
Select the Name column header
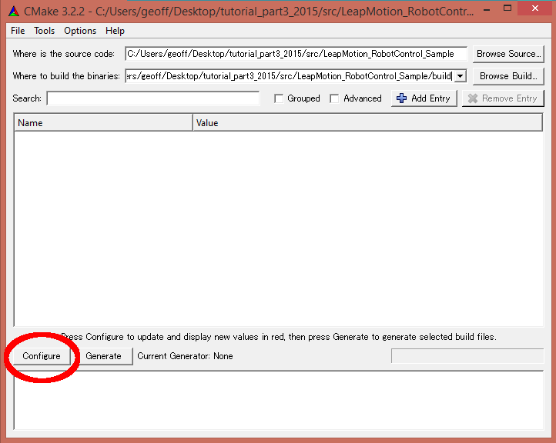click(103, 123)
